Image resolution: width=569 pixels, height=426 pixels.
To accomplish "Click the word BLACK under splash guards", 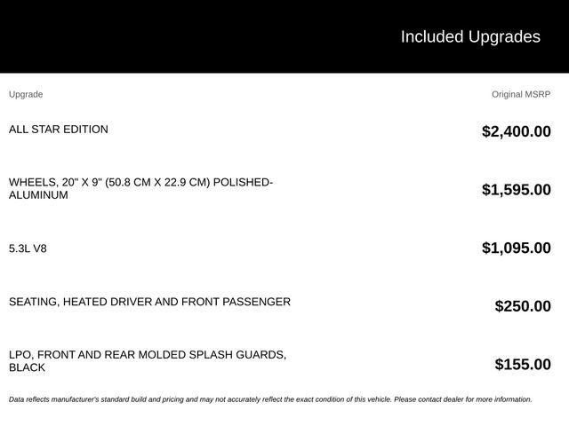I will coord(27,367).
